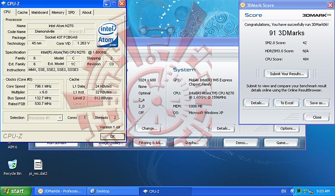The image size is (335, 196).
Task: Click Close in 3DMark Score window
Action: pos(317,117)
